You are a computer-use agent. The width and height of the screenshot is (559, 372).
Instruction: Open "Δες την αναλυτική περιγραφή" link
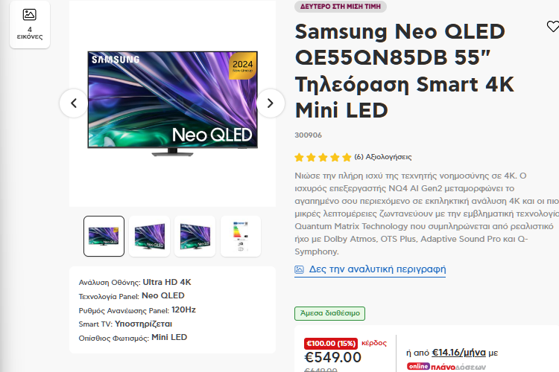tap(377, 269)
